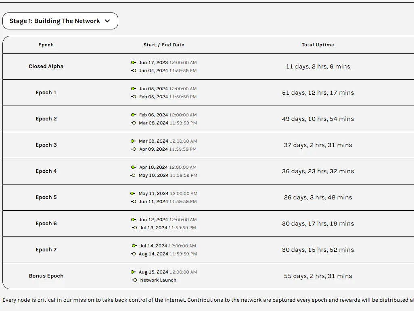Click the hollow end marker beside Mar 08, 2024
The image size is (414, 311).
pos(133,123)
